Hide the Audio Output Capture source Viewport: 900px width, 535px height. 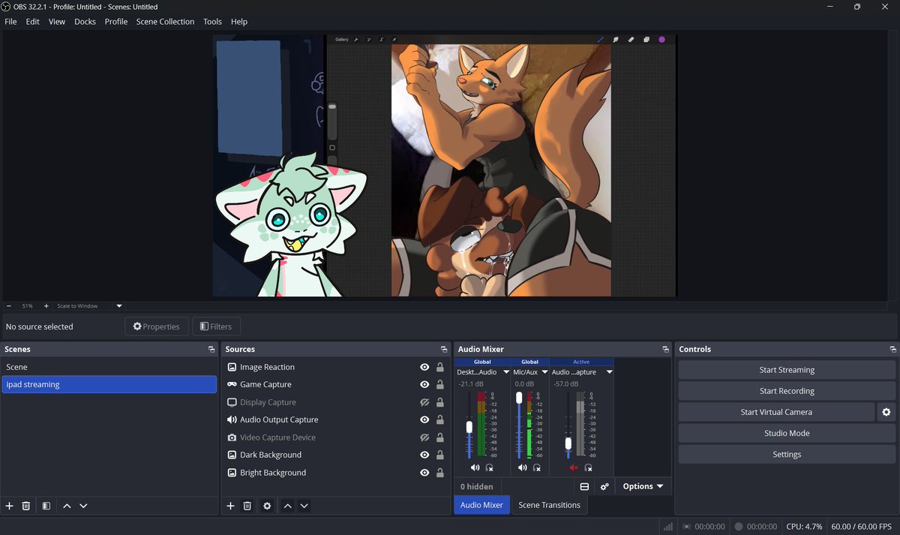tap(424, 419)
